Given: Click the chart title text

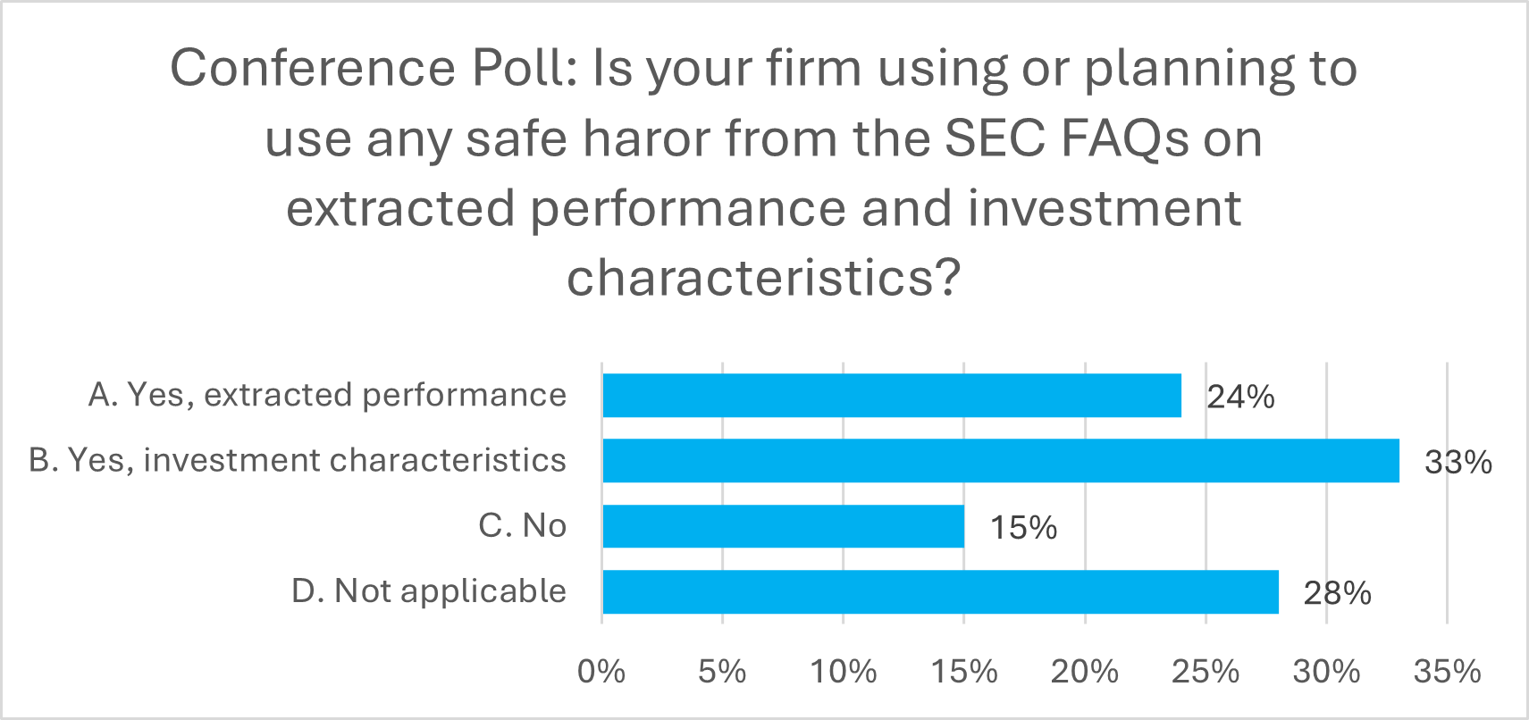Looking at the screenshot, I should 764,172.
